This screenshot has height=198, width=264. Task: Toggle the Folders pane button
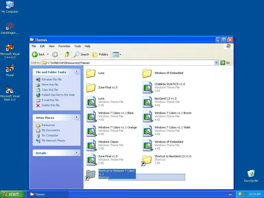tap(100, 54)
